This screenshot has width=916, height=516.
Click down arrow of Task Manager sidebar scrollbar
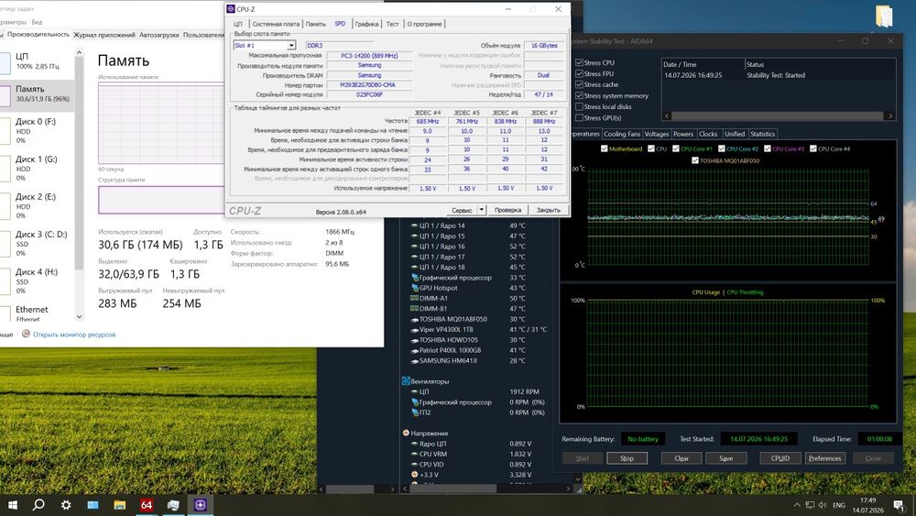[79, 317]
